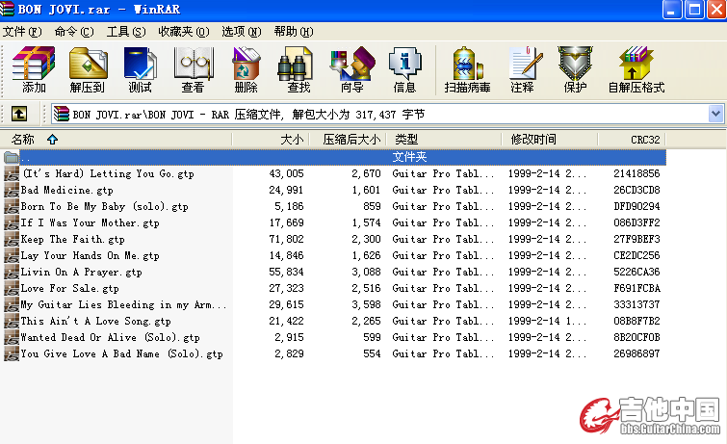
Task: Click the 扫描病毒 (Virus Scan) icon
Action: coord(467,69)
